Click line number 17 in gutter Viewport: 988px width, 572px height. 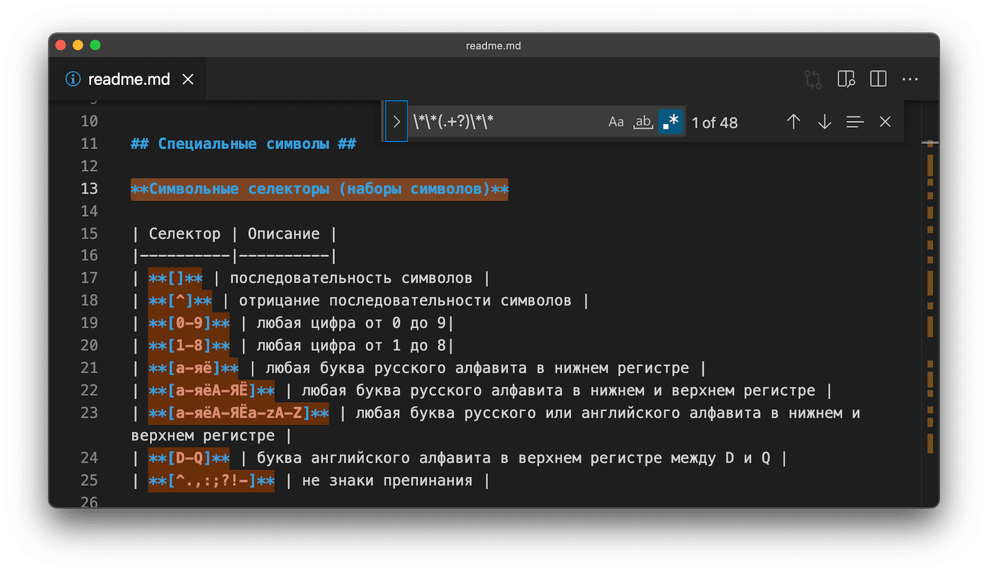point(89,278)
